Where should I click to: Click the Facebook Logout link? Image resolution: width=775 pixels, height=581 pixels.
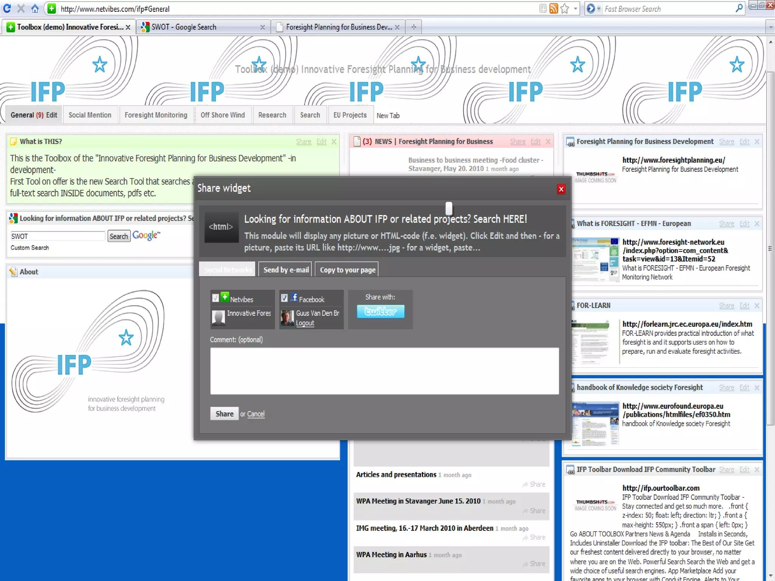305,323
